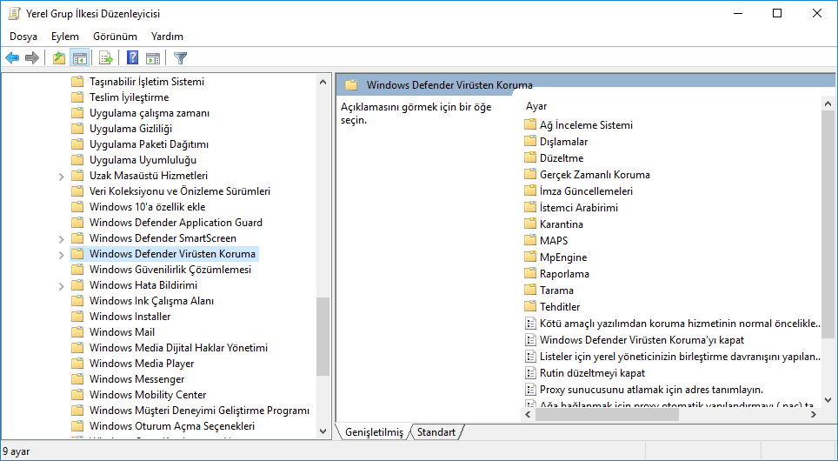Viewport: 838px width, 461px height.
Task: Click the tree pane scroll-up arrow
Action: [x=323, y=82]
